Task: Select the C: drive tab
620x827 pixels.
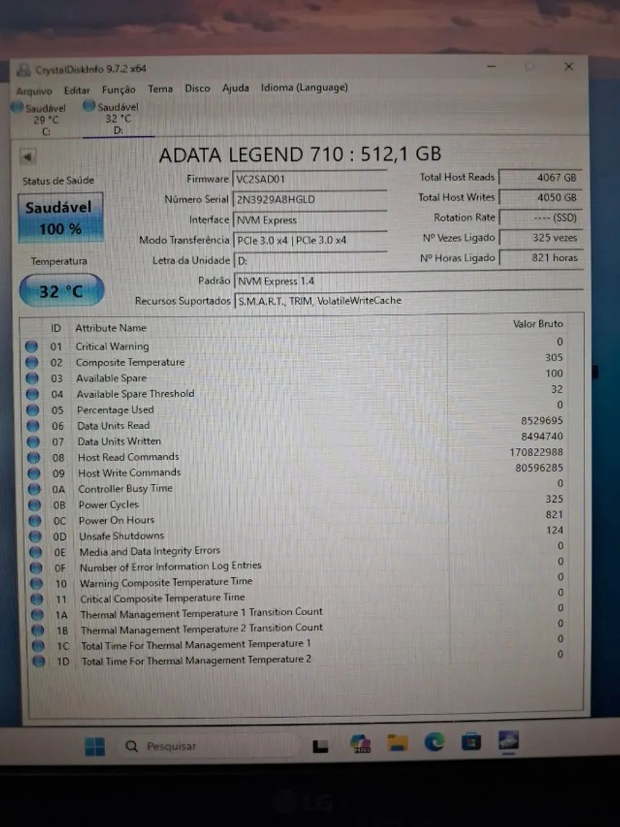Action: pos(41,120)
